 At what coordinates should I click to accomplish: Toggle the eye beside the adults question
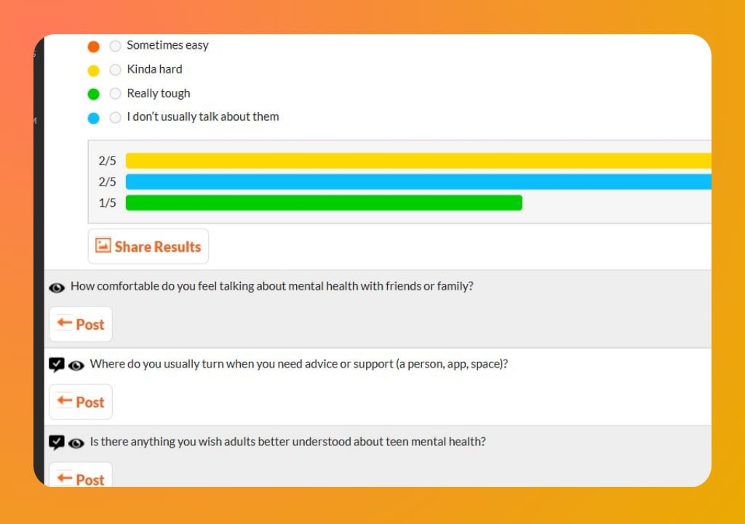pyautogui.click(x=76, y=442)
